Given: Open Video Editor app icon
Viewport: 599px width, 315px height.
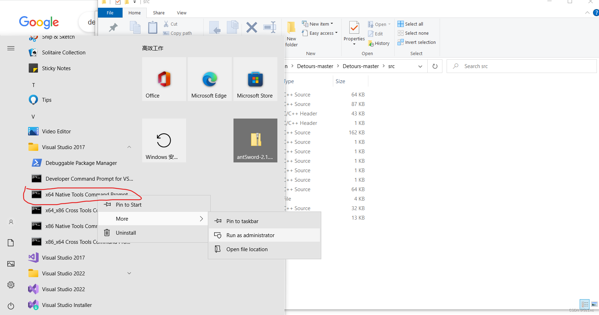Looking at the screenshot, I should (33, 132).
